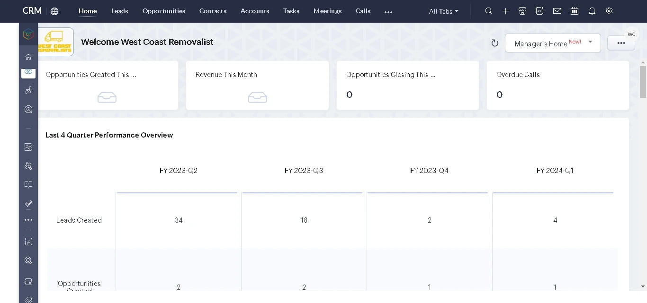The width and height of the screenshot is (647, 303).
Task: Click the home icon in left sidebar
Action: click(x=28, y=57)
